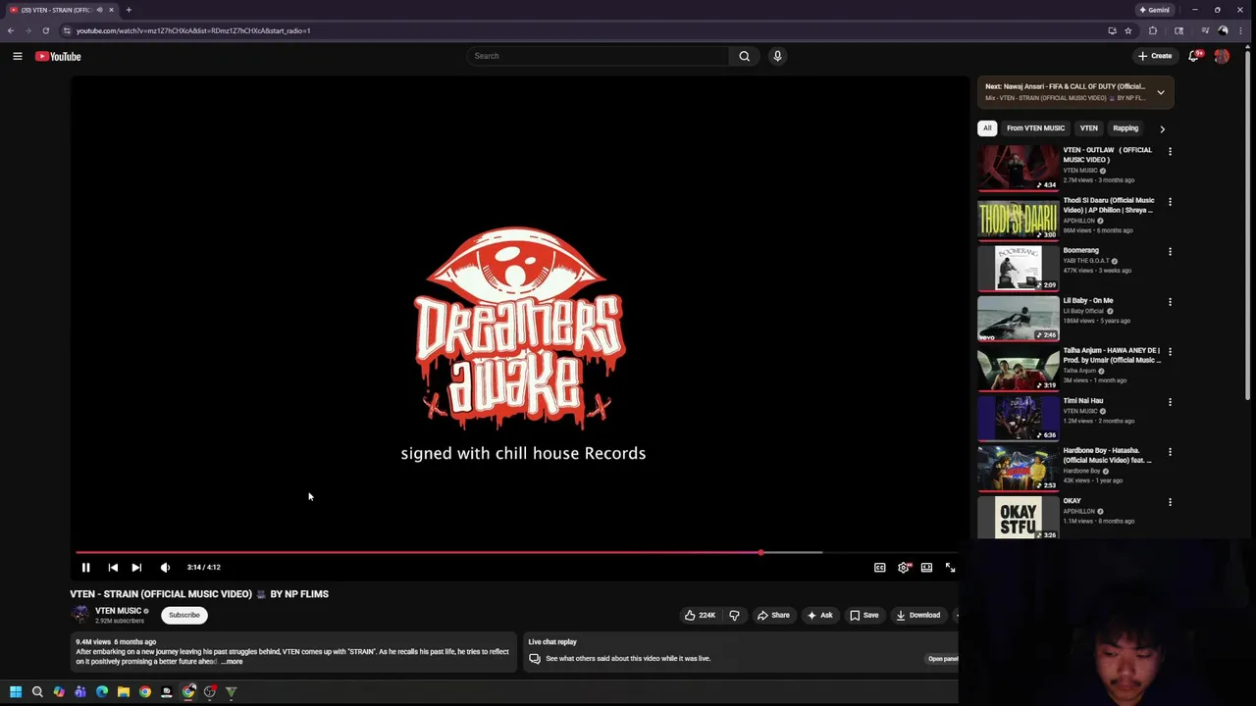
Task: Bookmark this page with the star
Action: coord(1128,30)
